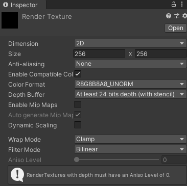The width and height of the screenshot is (187, 186).
Task: Enable the Dynamic Scaling checkbox
Action: tap(78, 125)
